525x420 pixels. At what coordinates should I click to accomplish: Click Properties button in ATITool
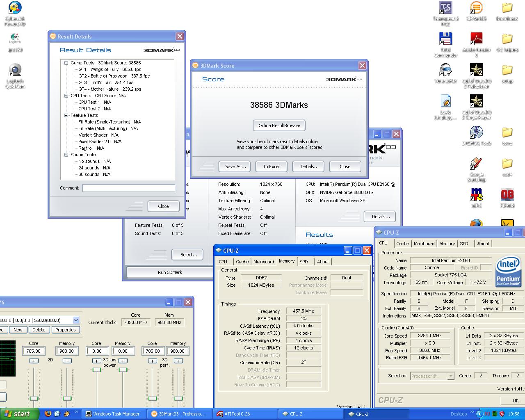(66, 330)
